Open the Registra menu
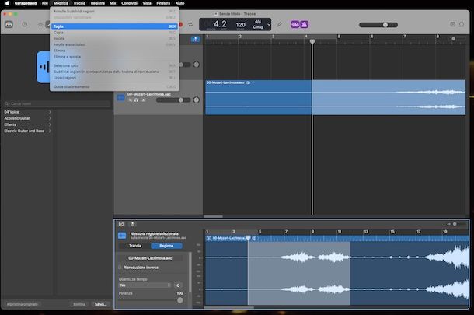Image resolution: width=474 pixels, height=315 pixels. click(x=98, y=3)
